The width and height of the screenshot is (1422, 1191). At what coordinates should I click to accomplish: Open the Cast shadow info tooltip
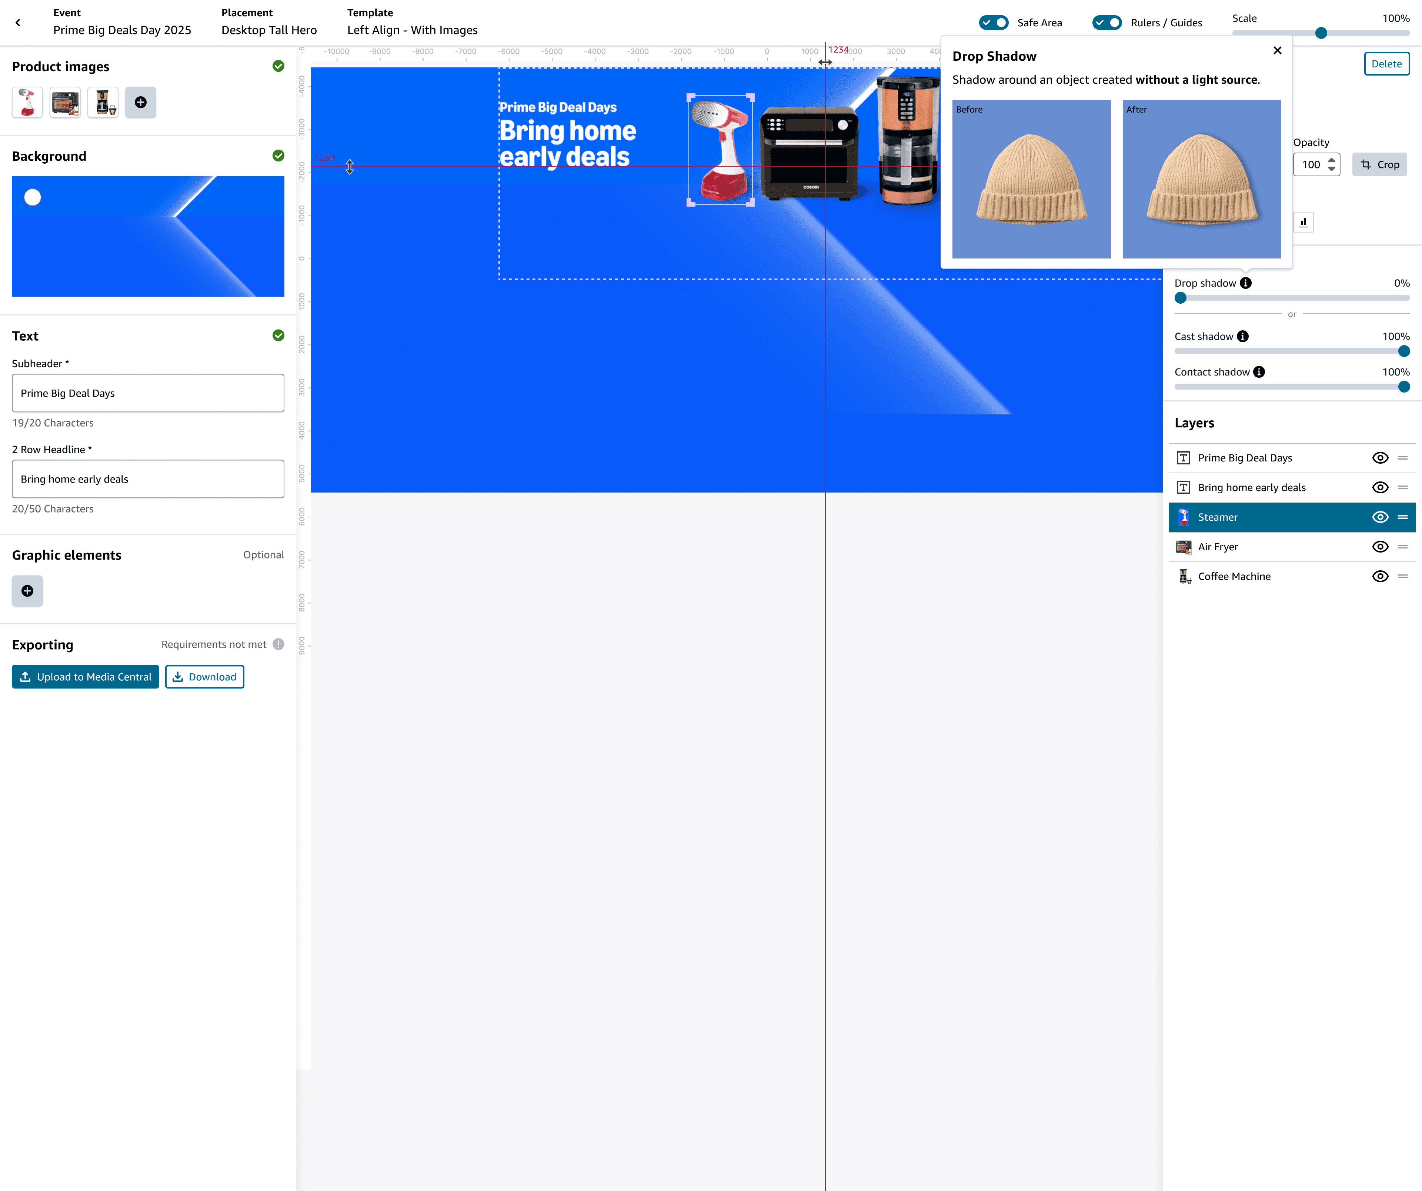[x=1242, y=337]
